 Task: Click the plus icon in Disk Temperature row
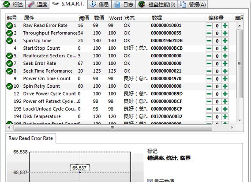(225, 117)
